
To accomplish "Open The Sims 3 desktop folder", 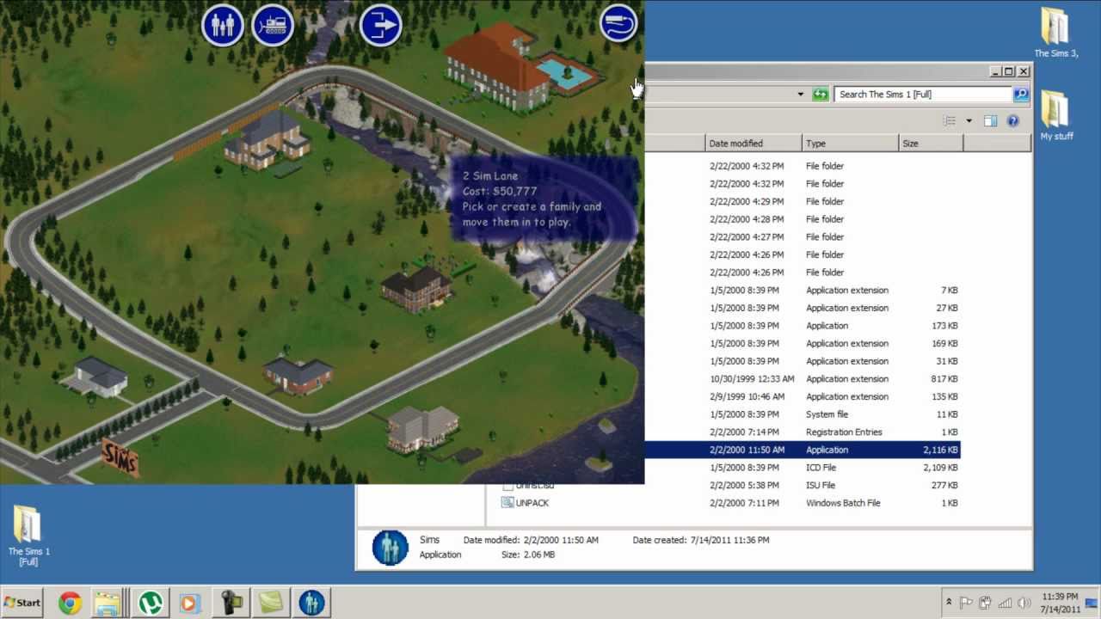I will point(1055,33).
